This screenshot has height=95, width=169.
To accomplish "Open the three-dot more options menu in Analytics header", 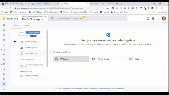I will pos(158,18).
